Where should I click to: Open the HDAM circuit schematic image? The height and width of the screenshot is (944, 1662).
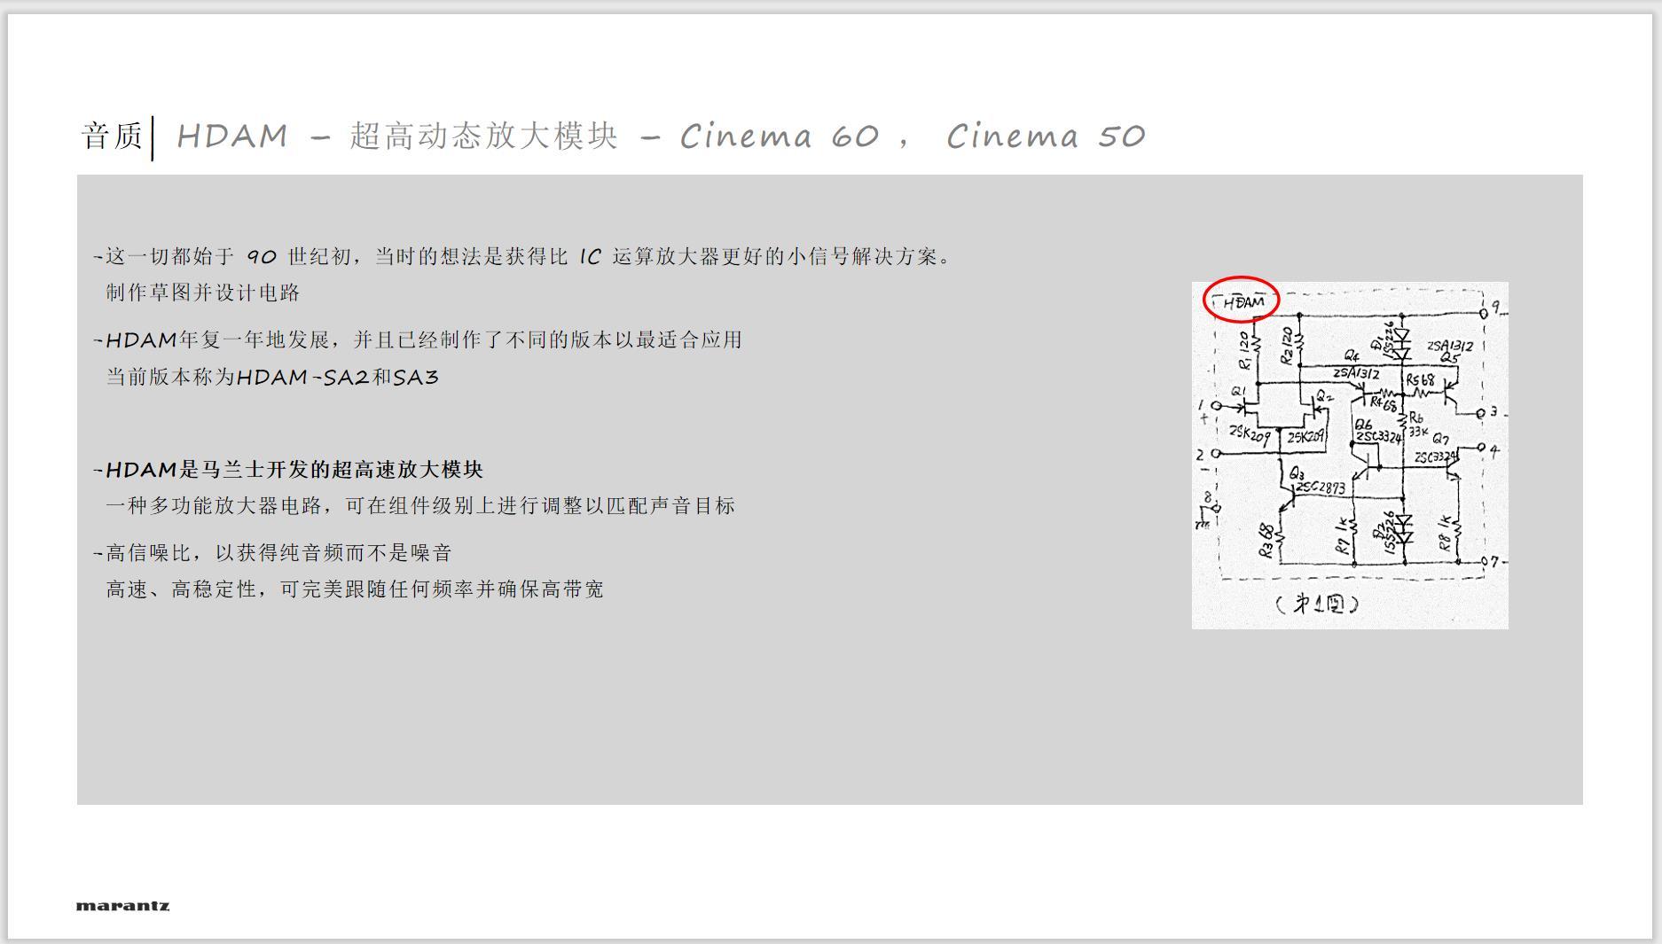tap(1350, 456)
